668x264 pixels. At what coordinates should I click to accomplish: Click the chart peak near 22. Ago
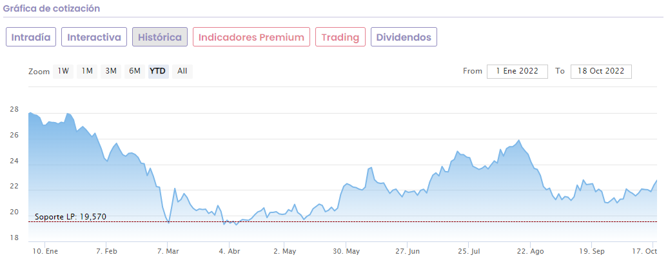pos(519,140)
